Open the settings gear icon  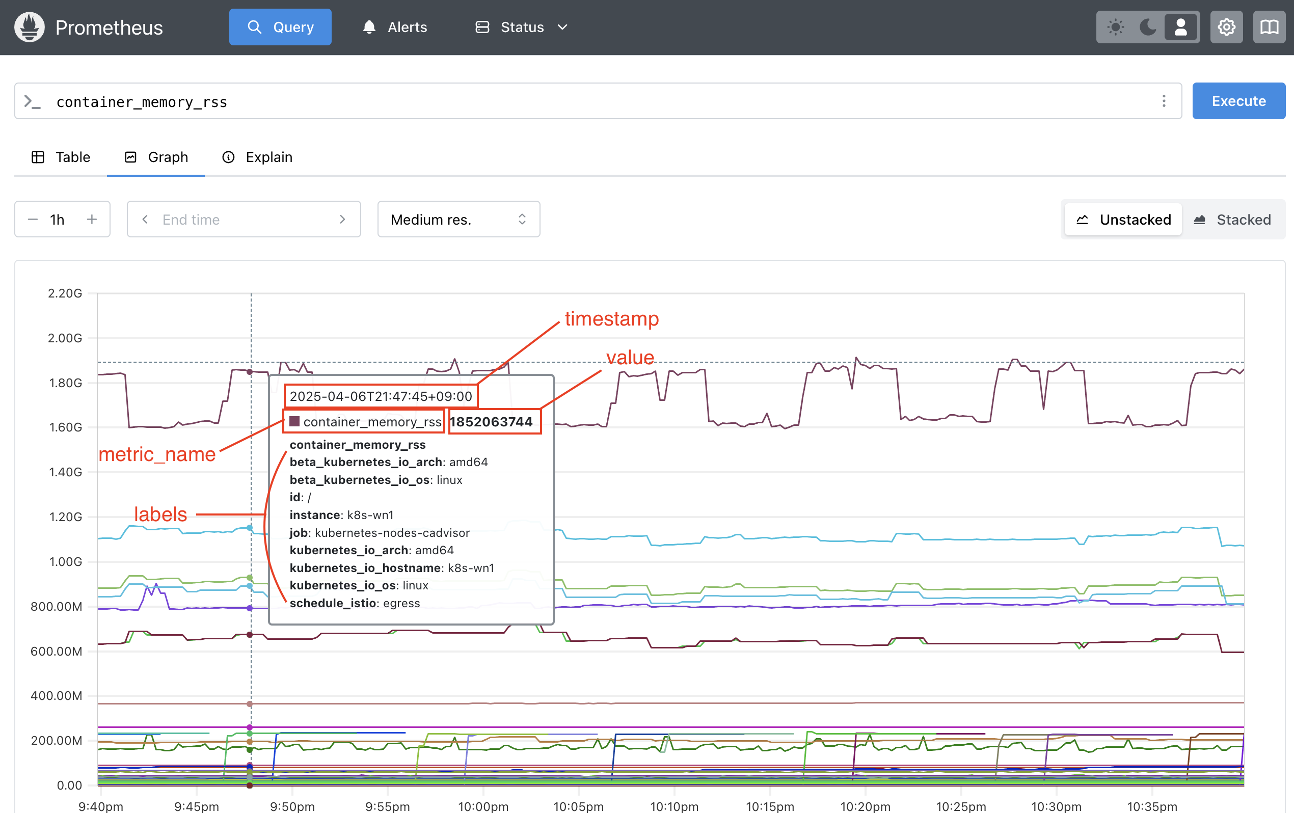[x=1226, y=27]
